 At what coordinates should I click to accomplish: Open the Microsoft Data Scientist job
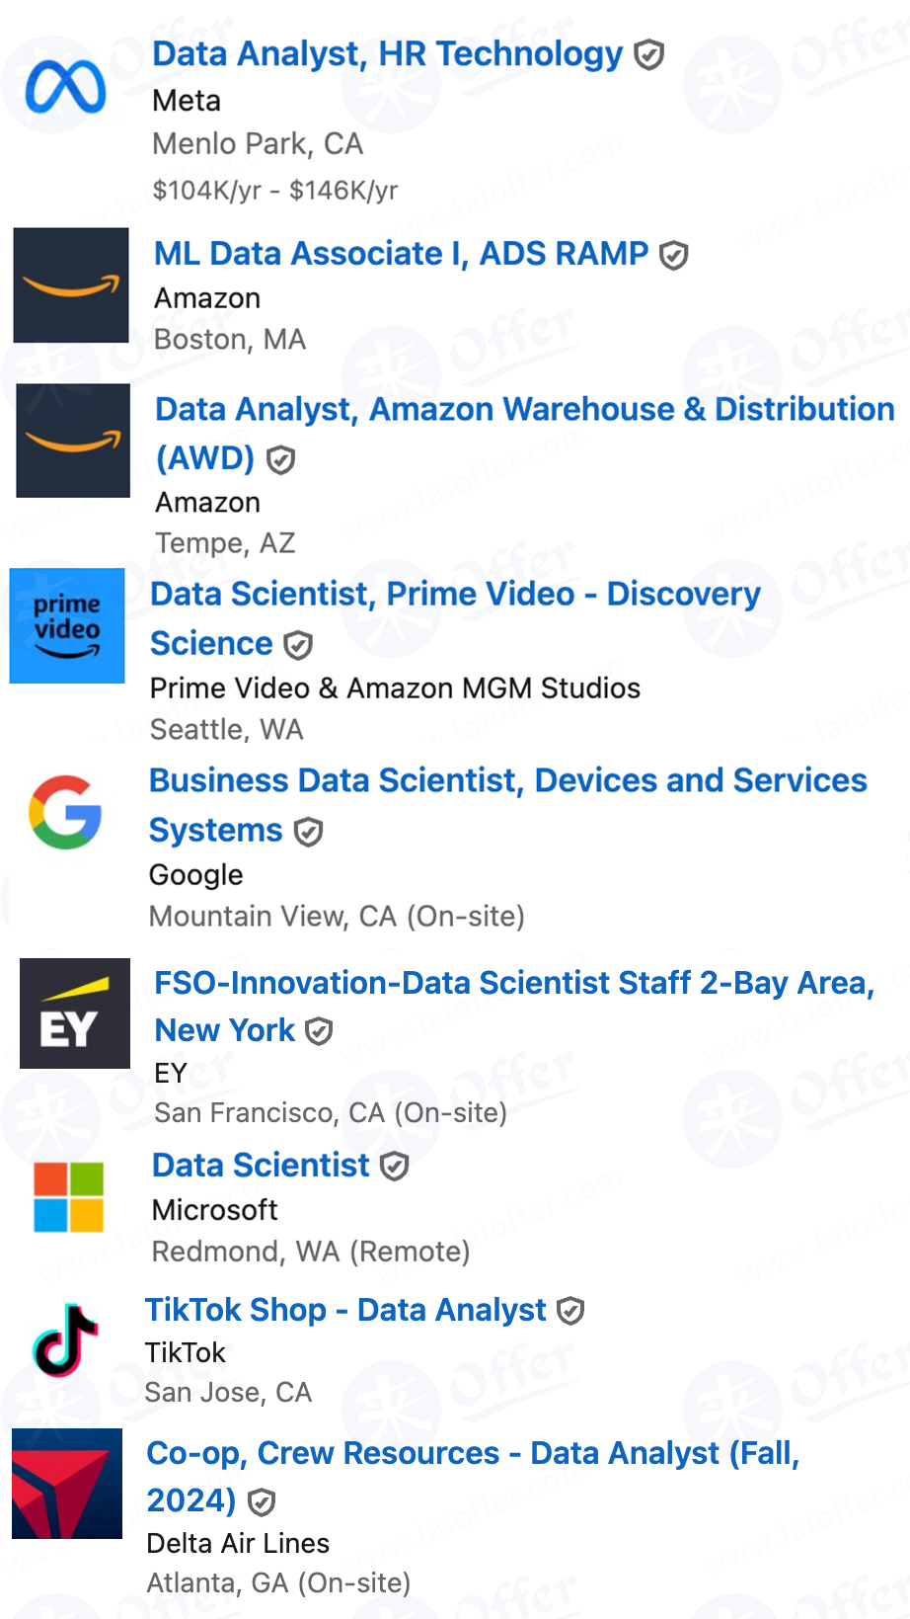[261, 1165]
